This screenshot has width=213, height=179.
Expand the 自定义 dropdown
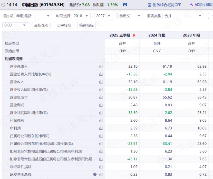click(x=130, y=16)
